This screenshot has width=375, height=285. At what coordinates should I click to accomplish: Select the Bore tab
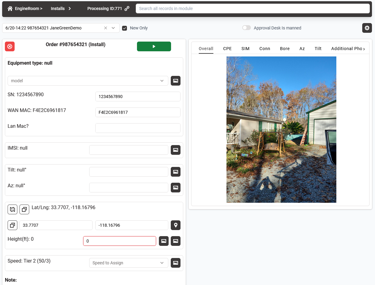[285, 49]
